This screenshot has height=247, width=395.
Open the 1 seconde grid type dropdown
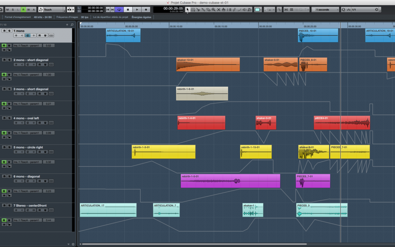pos(325,10)
